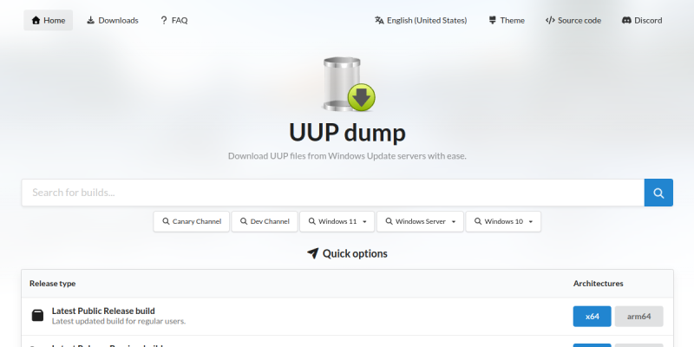Search Dev Channel builds
The width and height of the screenshot is (694, 347).
[x=265, y=221]
